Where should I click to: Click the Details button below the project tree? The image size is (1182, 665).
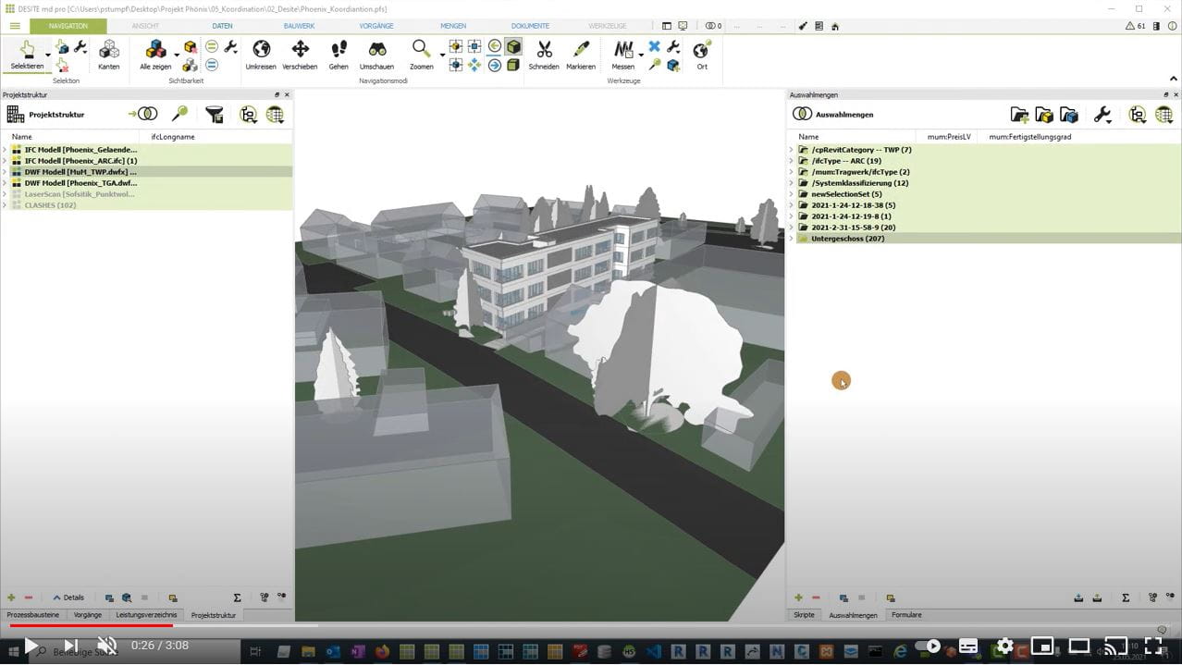(69, 597)
